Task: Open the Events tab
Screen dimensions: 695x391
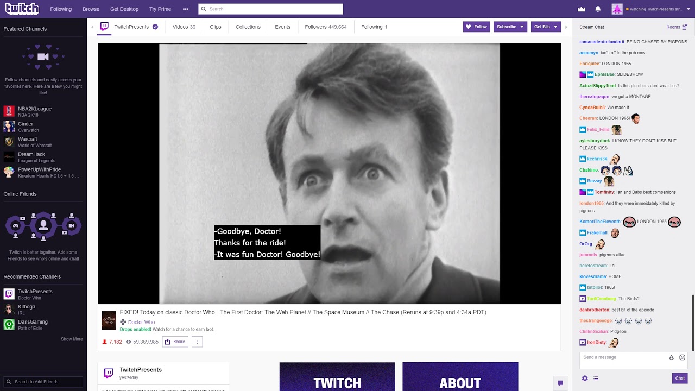Action: click(282, 27)
